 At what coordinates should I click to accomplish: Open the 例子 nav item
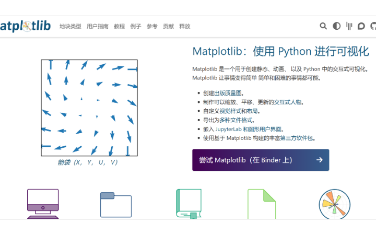135,26
